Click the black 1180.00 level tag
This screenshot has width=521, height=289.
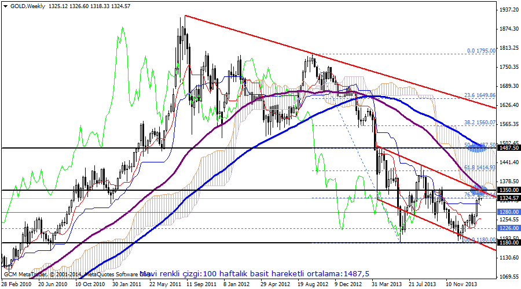click(x=509, y=243)
